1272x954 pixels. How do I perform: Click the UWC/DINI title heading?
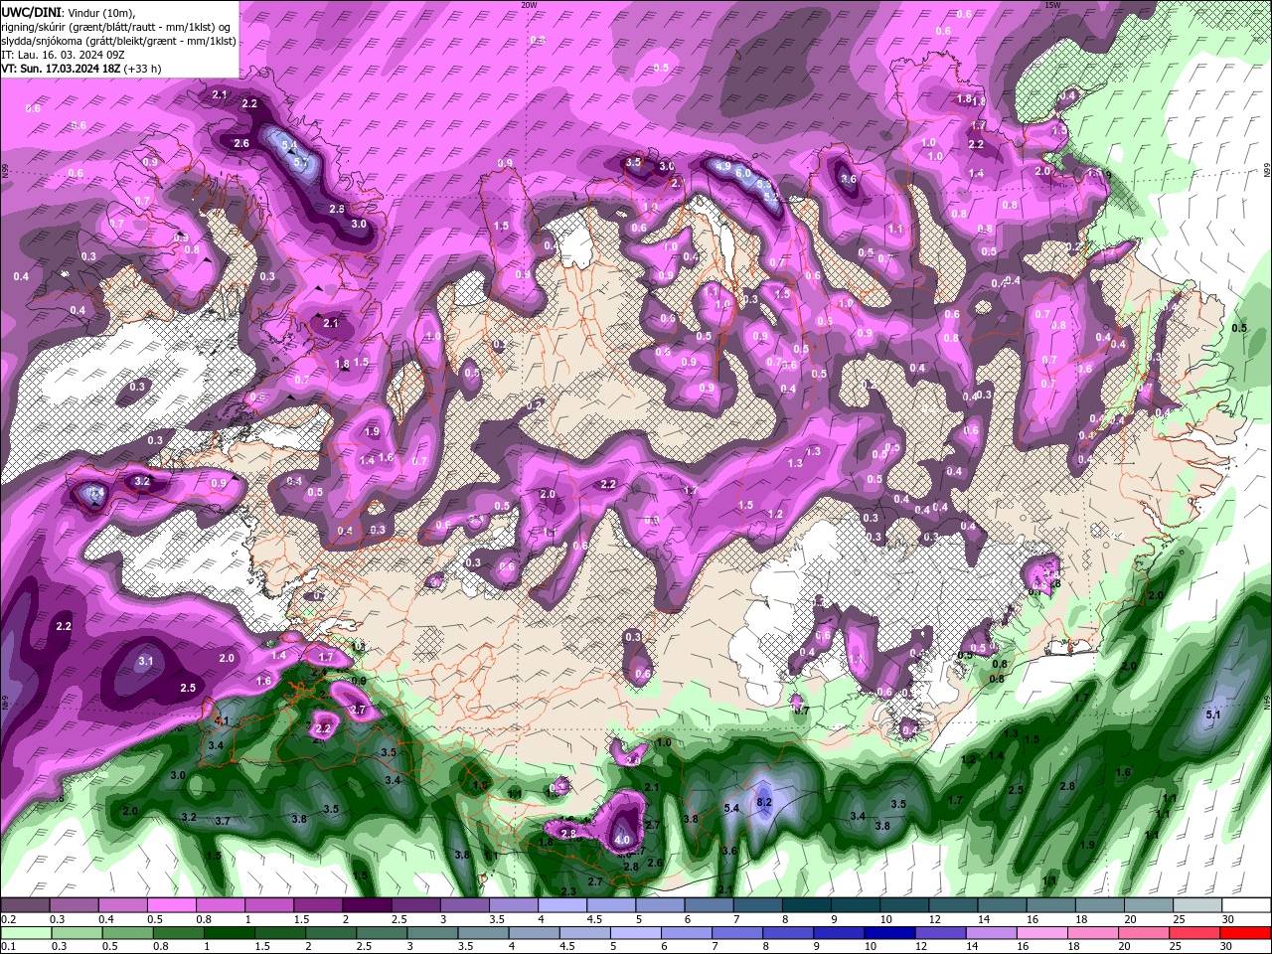[31, 11]
